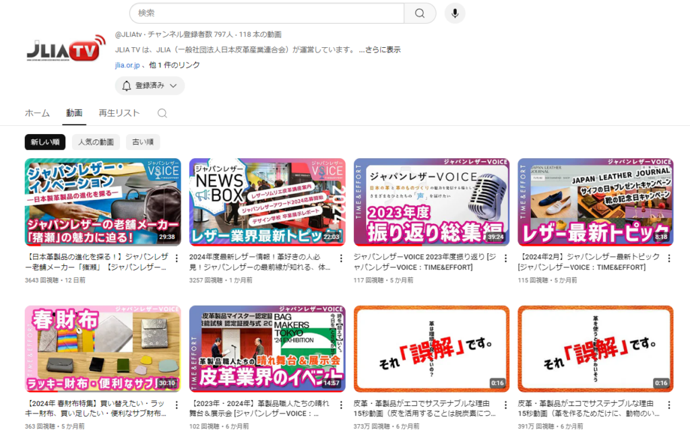
Task: Play the NEWS BOX thumbnail video
Action: point(267,202)
